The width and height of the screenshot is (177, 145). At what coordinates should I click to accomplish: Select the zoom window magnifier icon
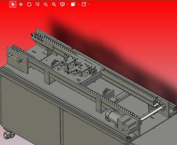[x=45, y=4]
